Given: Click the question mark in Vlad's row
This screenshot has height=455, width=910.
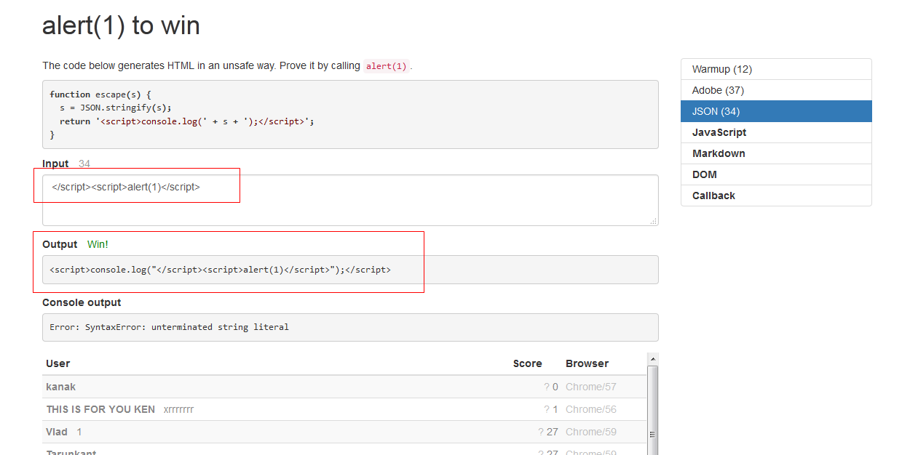Looking at the screenshot, I should click(541, 432).
